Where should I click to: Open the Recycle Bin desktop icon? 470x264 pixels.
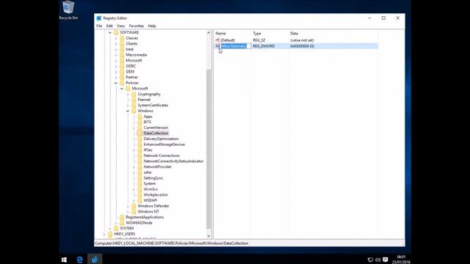68,10
